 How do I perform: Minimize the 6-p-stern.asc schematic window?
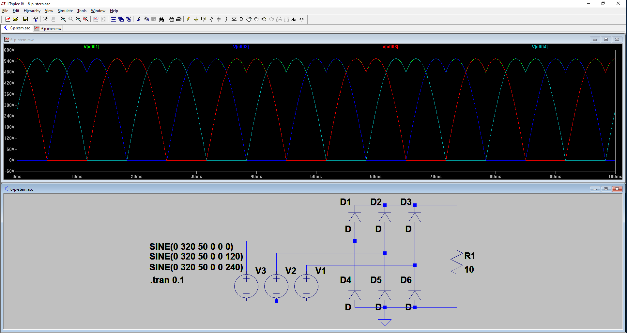coord(595,189)
